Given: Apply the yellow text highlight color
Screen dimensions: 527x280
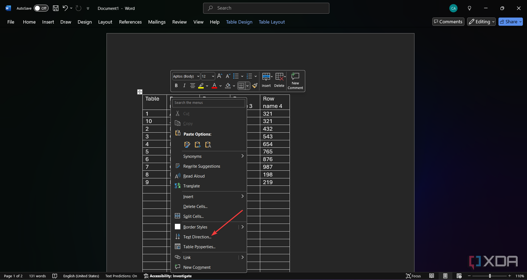Looking at the screenshot, I should click(201, 86).
